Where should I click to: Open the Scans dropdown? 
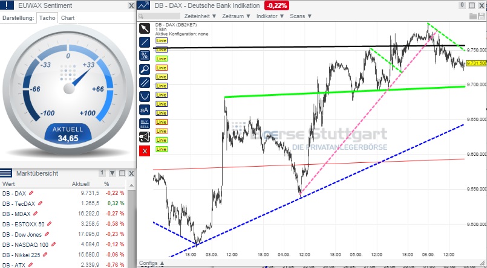point(301,16)
